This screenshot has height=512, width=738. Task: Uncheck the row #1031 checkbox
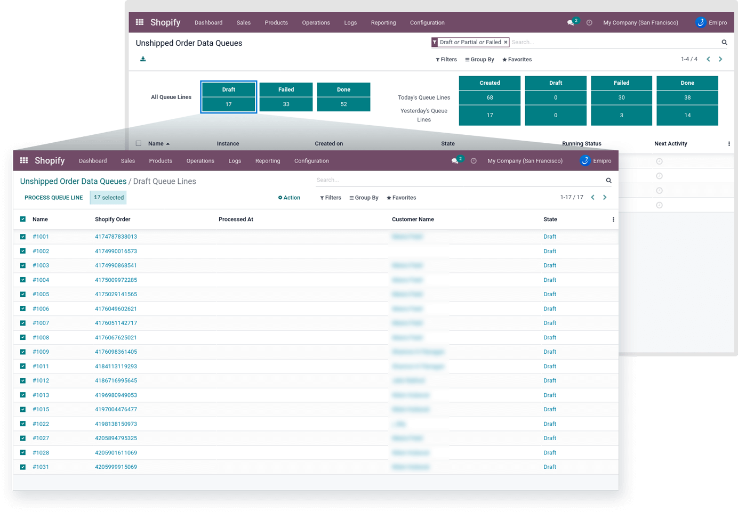tap(23, 467)
